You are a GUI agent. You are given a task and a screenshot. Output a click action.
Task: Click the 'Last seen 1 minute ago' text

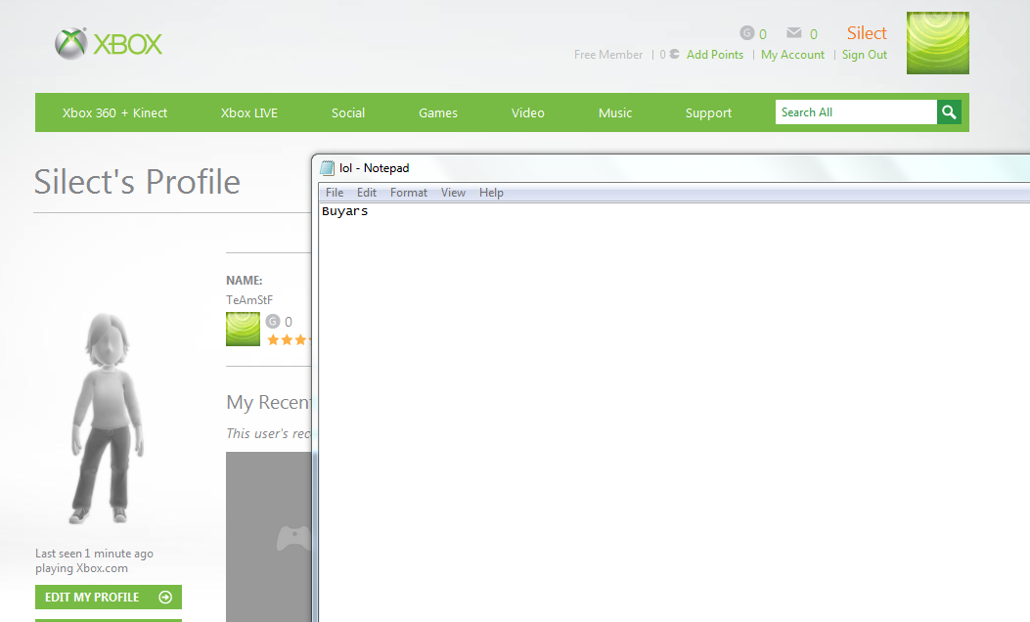pyautogui.click(x=94, y=554)
